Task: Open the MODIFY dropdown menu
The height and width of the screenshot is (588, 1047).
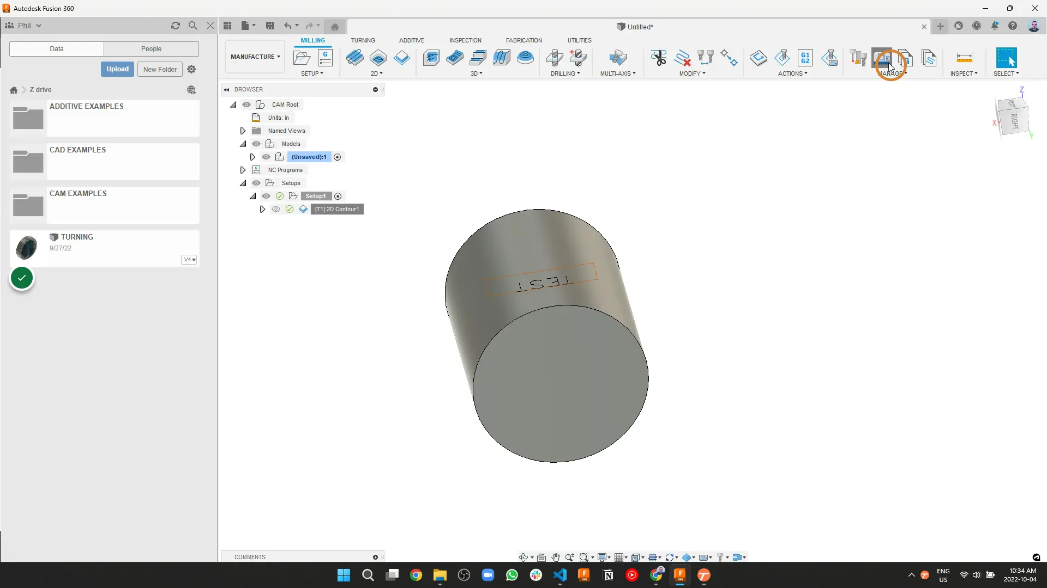Action: [x=692, y=73]
